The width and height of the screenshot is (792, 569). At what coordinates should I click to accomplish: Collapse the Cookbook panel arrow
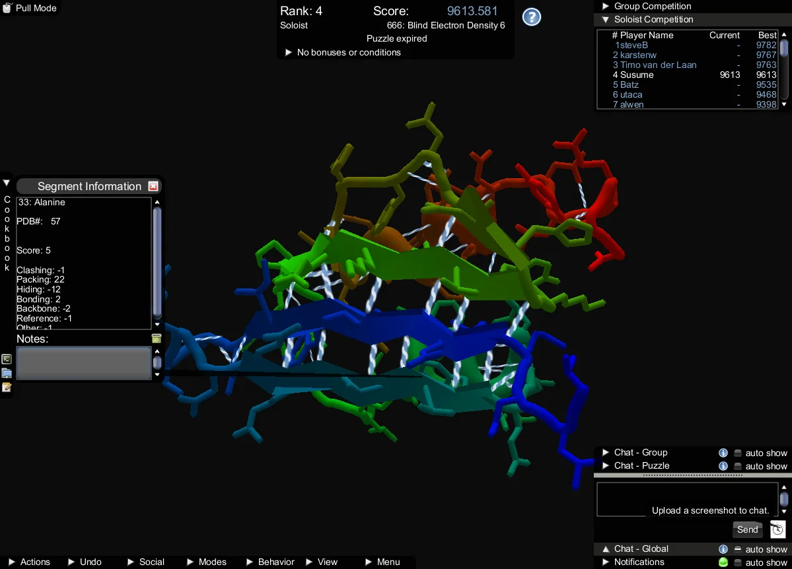(x=7, y=183)
